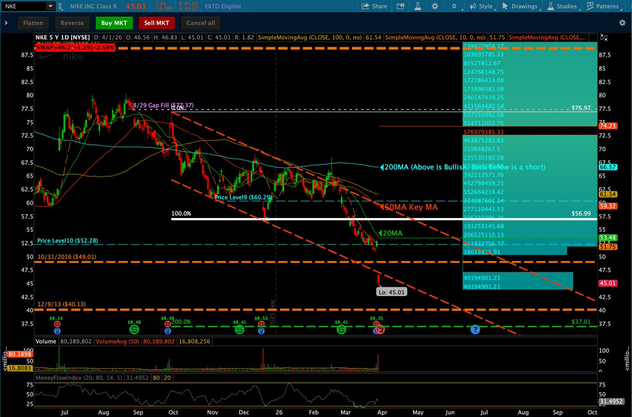Click the blue conference call icon under $0.49
Screen dimensions: 632x417
[167, 331]
